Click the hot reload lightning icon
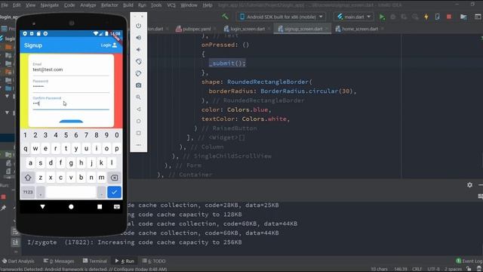Screen dimensions: 483x272 coord(426,17)
